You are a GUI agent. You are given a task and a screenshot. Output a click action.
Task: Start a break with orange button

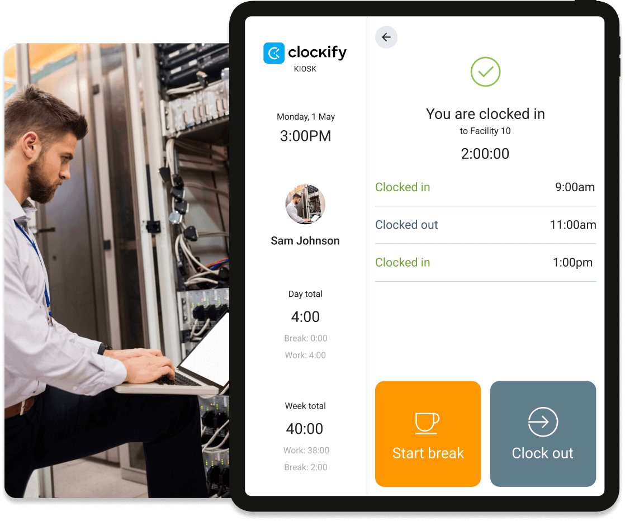tap(428, 434)
